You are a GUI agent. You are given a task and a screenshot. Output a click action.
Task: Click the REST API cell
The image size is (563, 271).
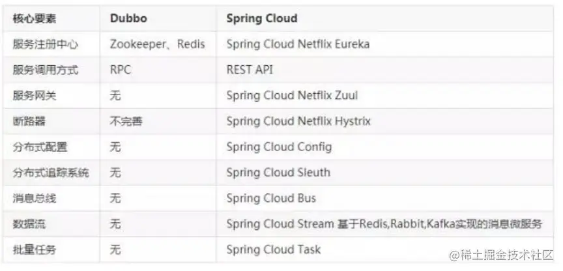tap(250, 70)
